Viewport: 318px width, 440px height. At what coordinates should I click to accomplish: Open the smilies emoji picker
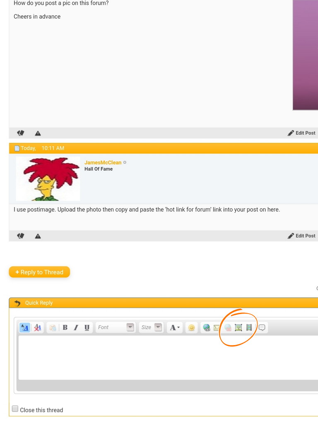tap(191, 327)
